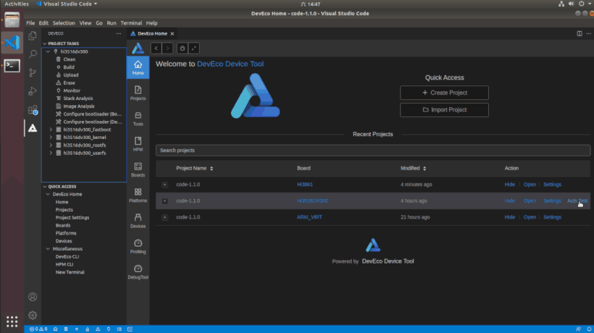Expand hi3516dv300_kernel node
The height and width of the screenshot is (333, 594).
click(51, 138)
